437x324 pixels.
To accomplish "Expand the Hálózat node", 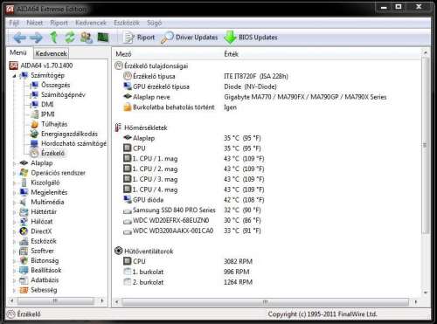I will pos(14,222).
